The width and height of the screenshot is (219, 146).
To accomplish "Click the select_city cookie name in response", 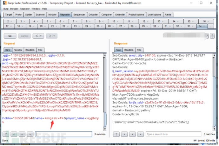I will pyautogui.click(x=136, y=55).
